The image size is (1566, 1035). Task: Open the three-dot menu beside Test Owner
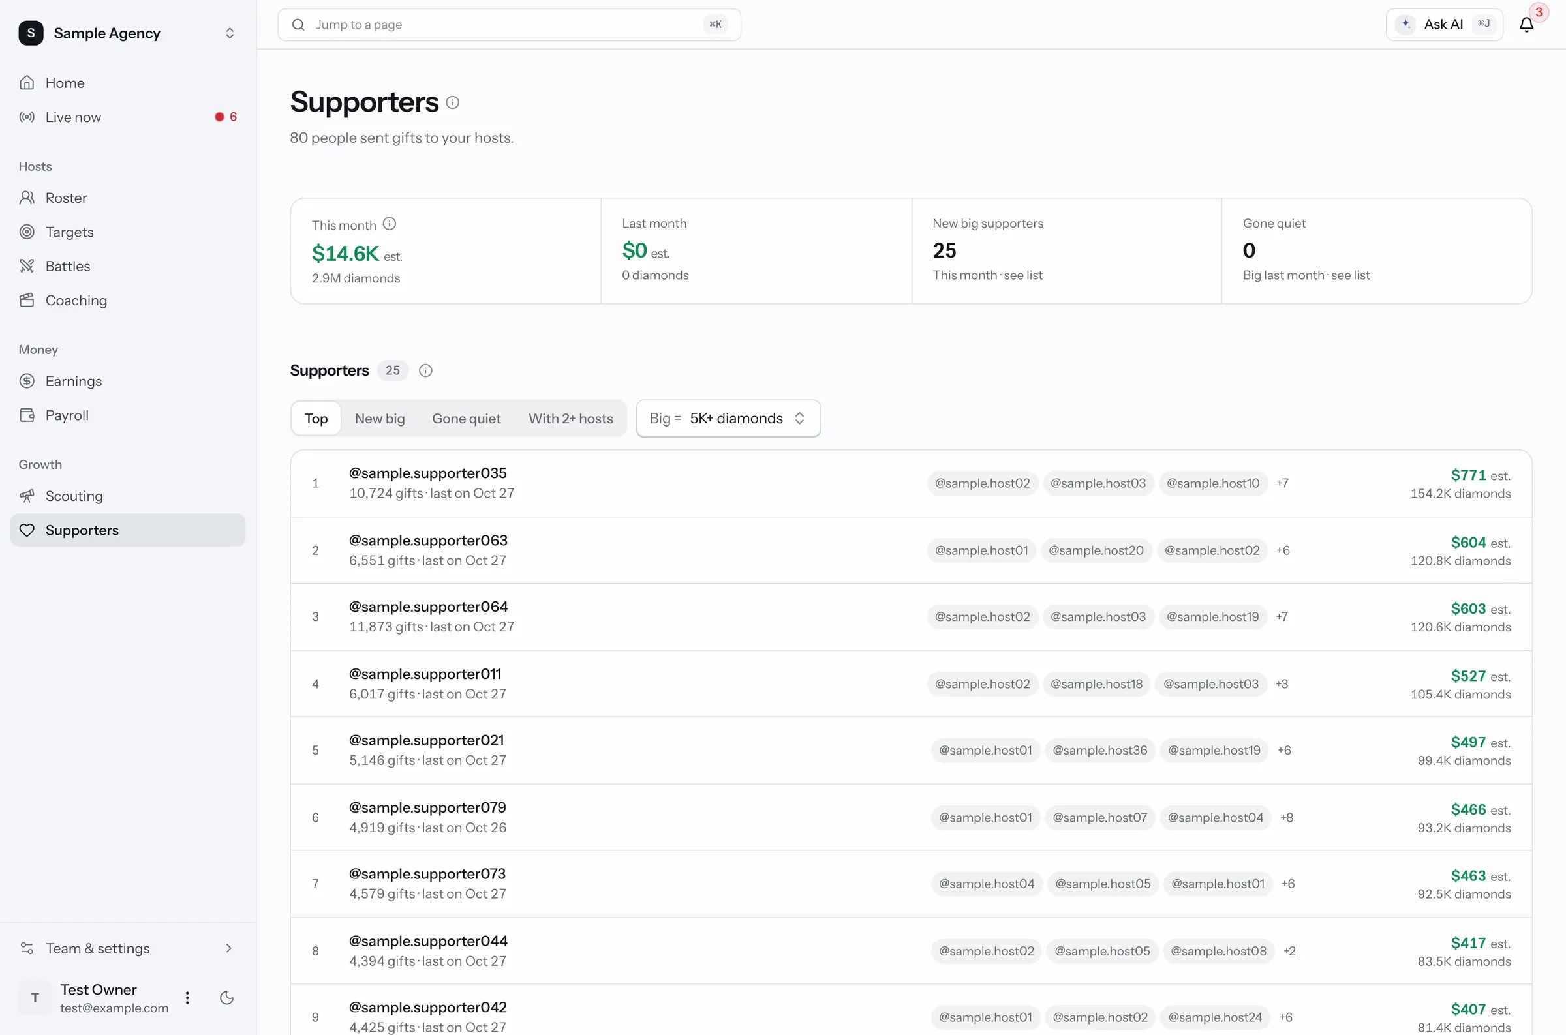tap(187, 997)
